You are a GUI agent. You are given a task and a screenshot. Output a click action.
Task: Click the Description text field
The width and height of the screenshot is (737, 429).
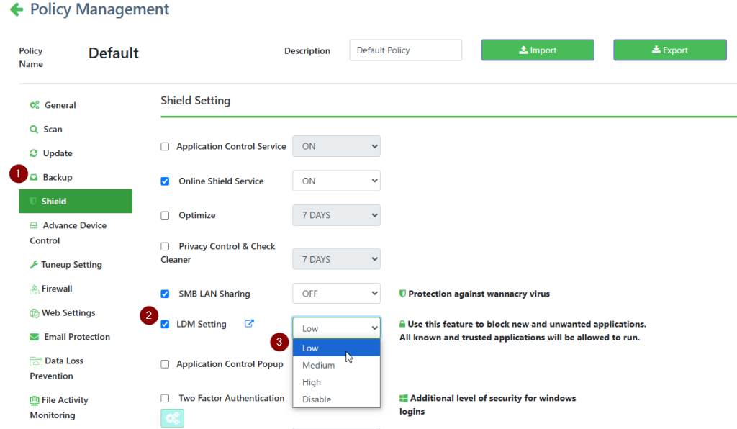pos(405,50)
